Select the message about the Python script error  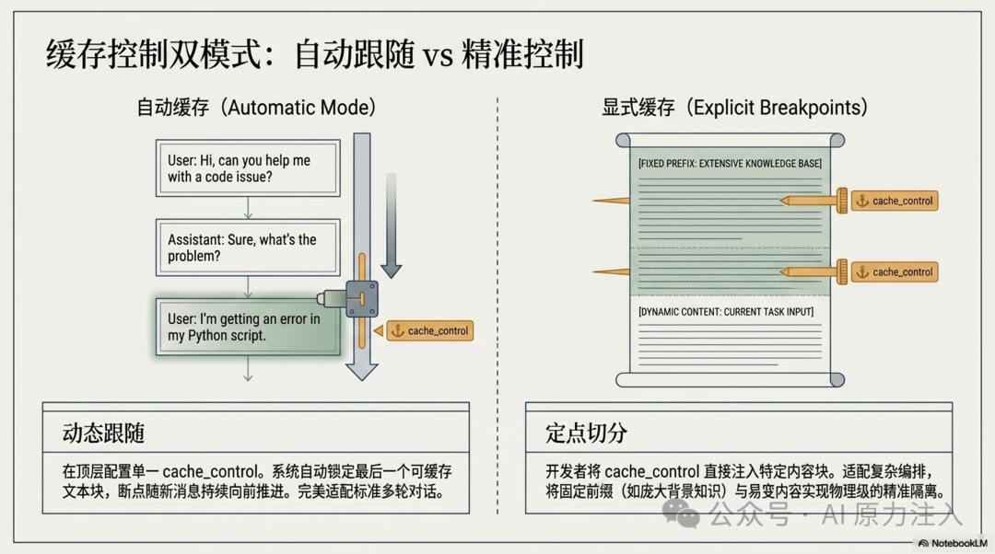248,327
